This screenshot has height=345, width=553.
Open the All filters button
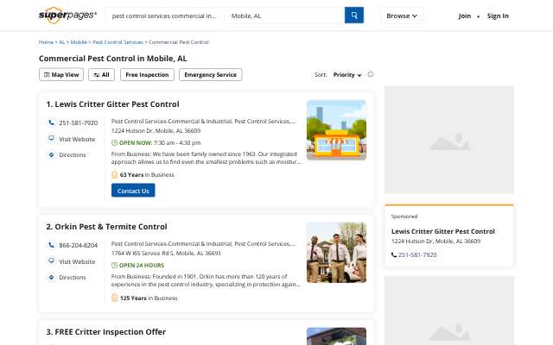click(102, 75)
